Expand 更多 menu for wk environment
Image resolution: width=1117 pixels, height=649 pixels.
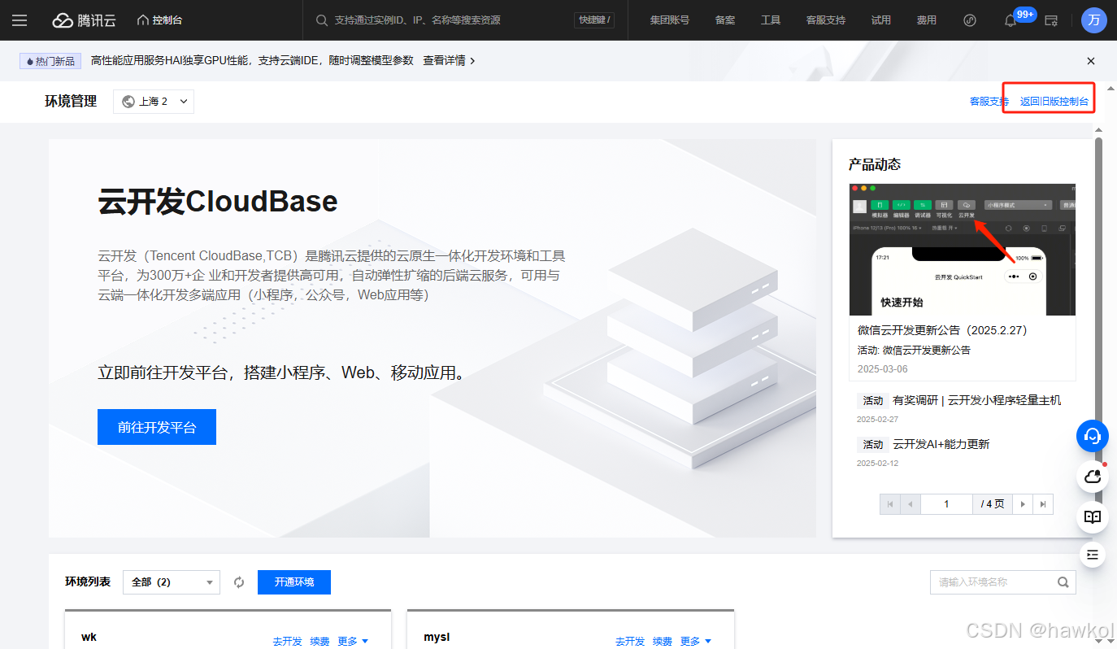[353, 642]
